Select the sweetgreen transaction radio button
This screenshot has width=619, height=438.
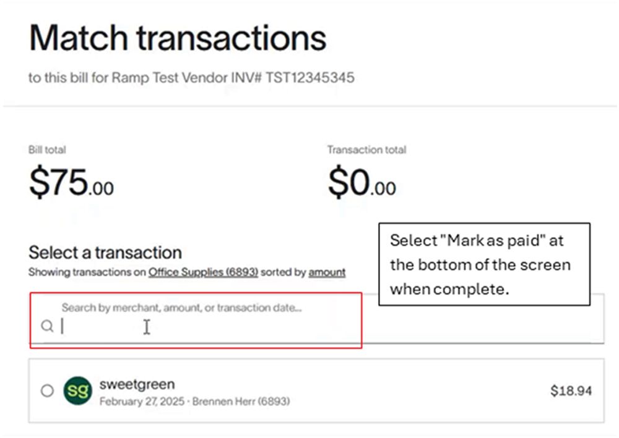coord(47,390)
